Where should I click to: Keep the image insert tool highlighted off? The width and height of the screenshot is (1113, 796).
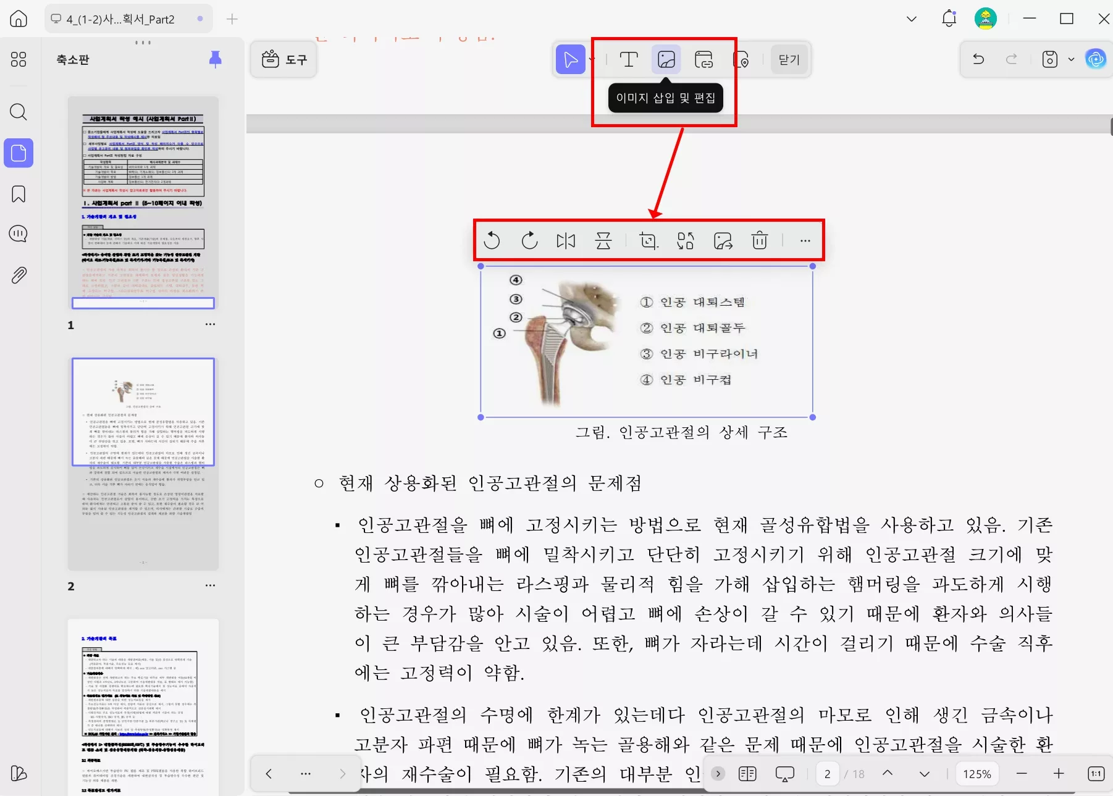[x=665, y=59]
